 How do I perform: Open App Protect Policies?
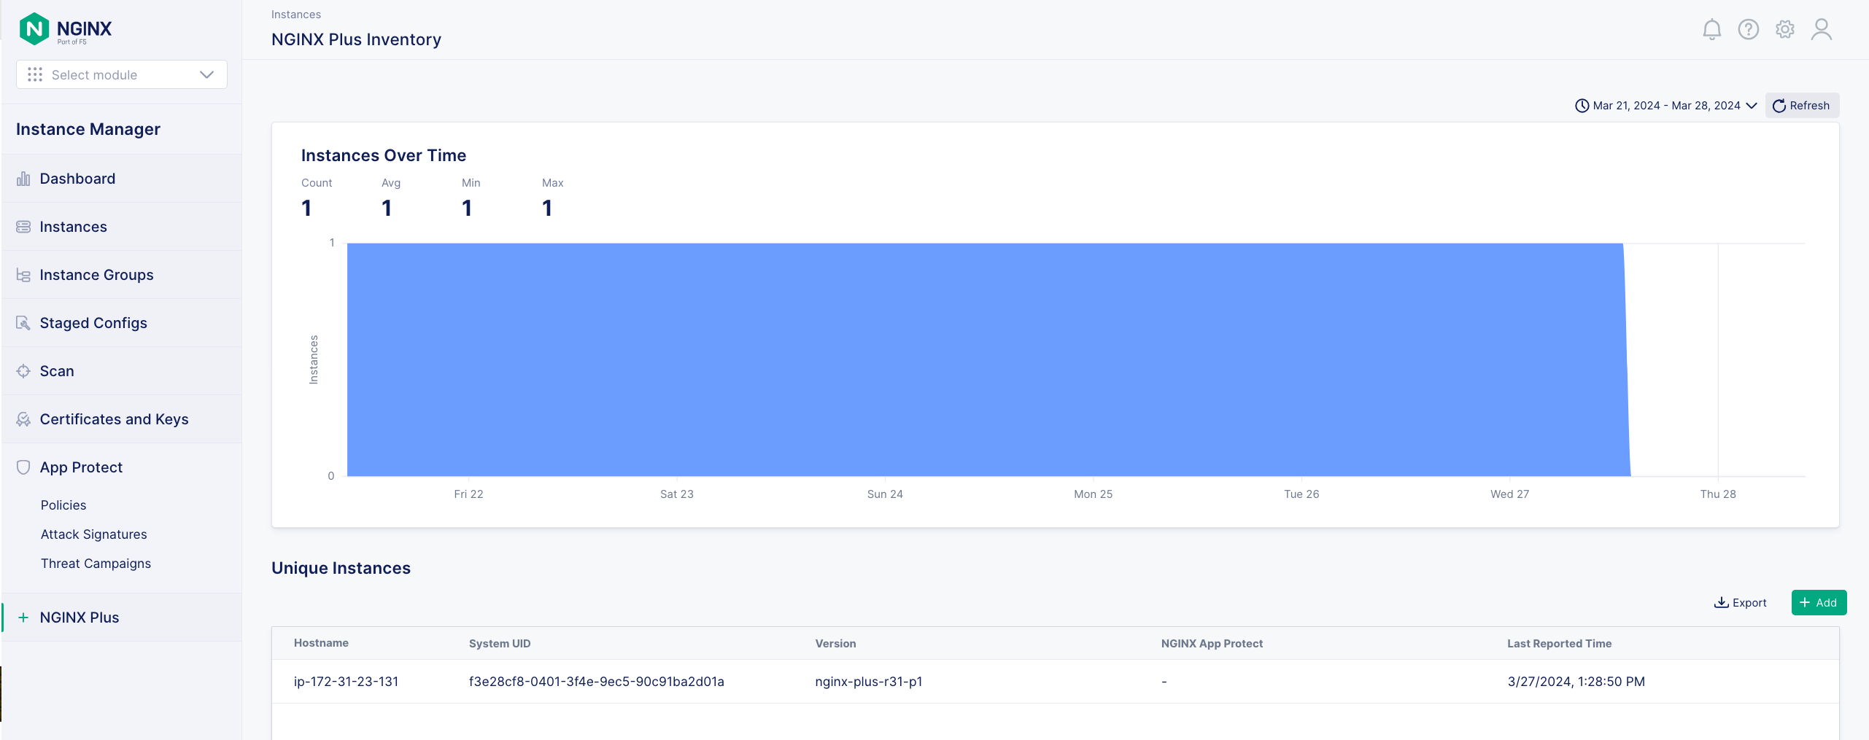(63, 505)
